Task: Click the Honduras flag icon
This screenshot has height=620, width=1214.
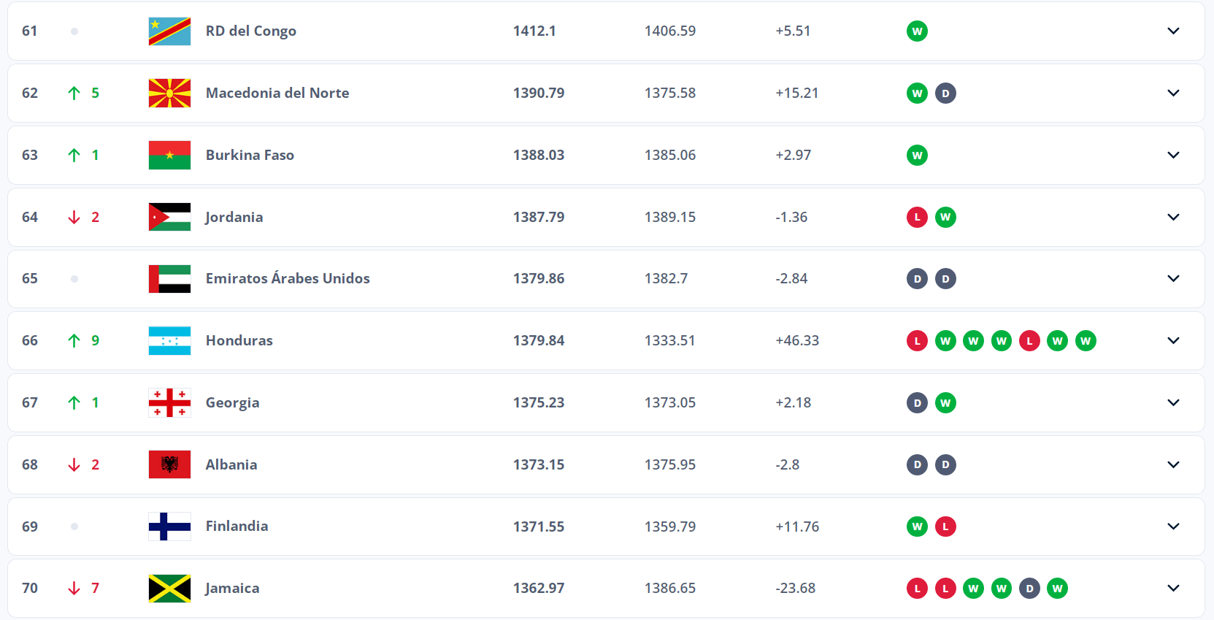Action: coord(169,341)
